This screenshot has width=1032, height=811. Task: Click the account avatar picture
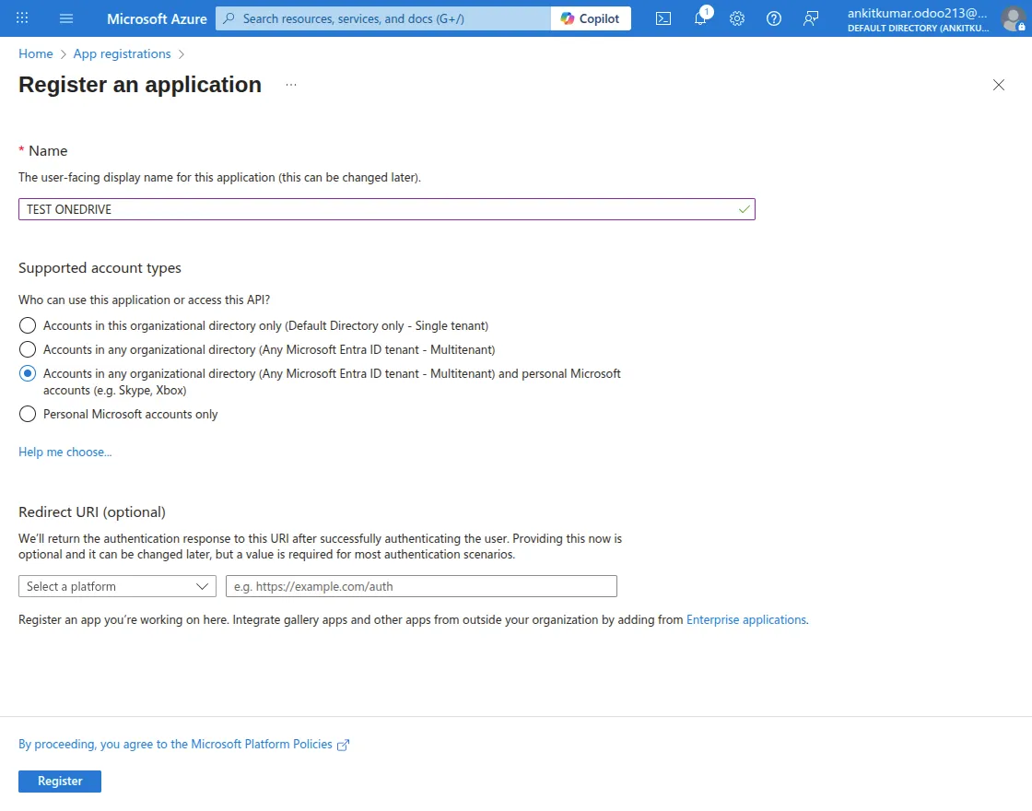point(1012,18)
